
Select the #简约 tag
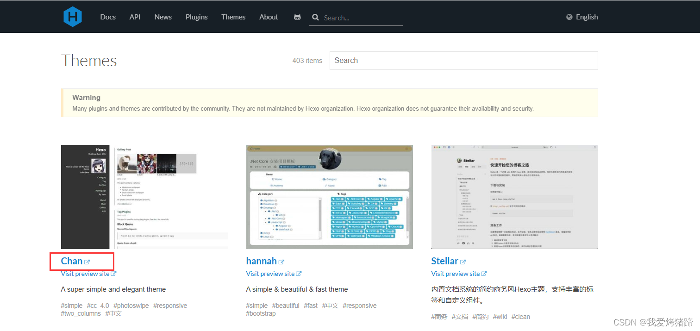click(481, 317)
